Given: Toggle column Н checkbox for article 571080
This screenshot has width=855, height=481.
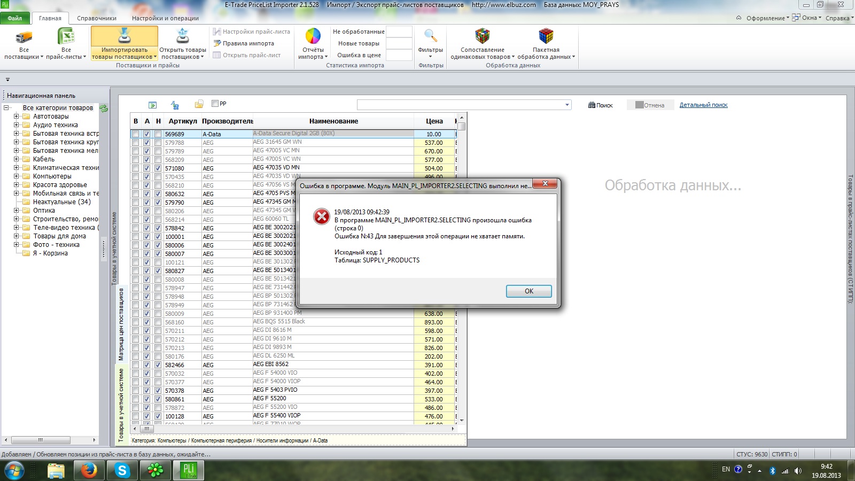Looking at the screenshot, I should 158,168.
